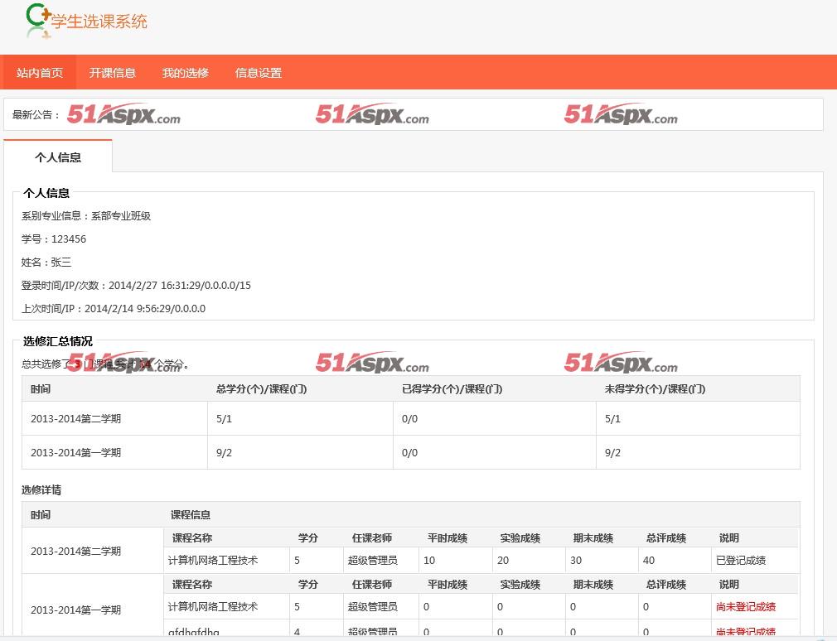Click the 总学分(个)/课程(门) column header
The width and height of the screenshot is (837, 641).
coord(261,389)
